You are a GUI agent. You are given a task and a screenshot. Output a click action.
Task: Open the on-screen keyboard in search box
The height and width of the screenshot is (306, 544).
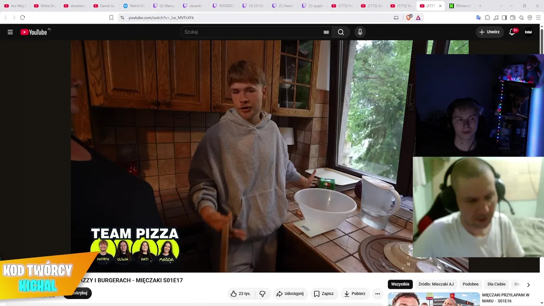[x=326, y=32]
